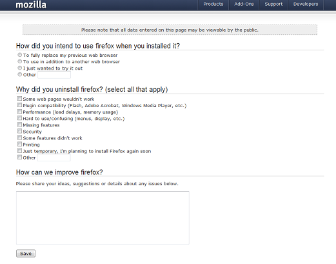
Task: Enable 'Hard to use/confusing' checkbox
Action: coord(19,118)
